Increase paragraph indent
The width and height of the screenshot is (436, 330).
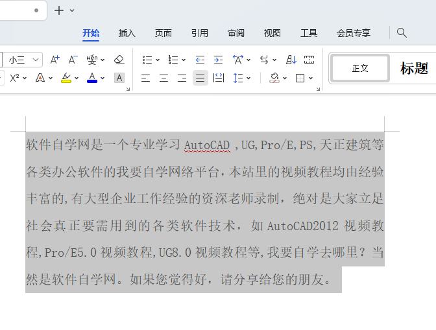pos(218,60)
